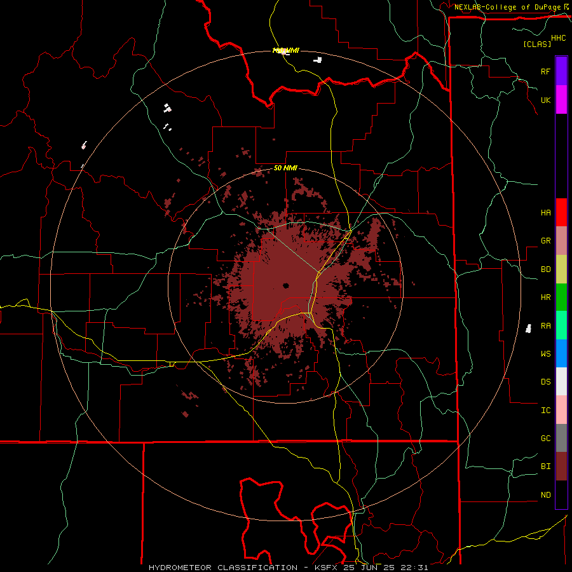The width and height of the screenshot is (572, 572).
Task: Click the 22:31 timestamp
Action: tap(414, 568)
